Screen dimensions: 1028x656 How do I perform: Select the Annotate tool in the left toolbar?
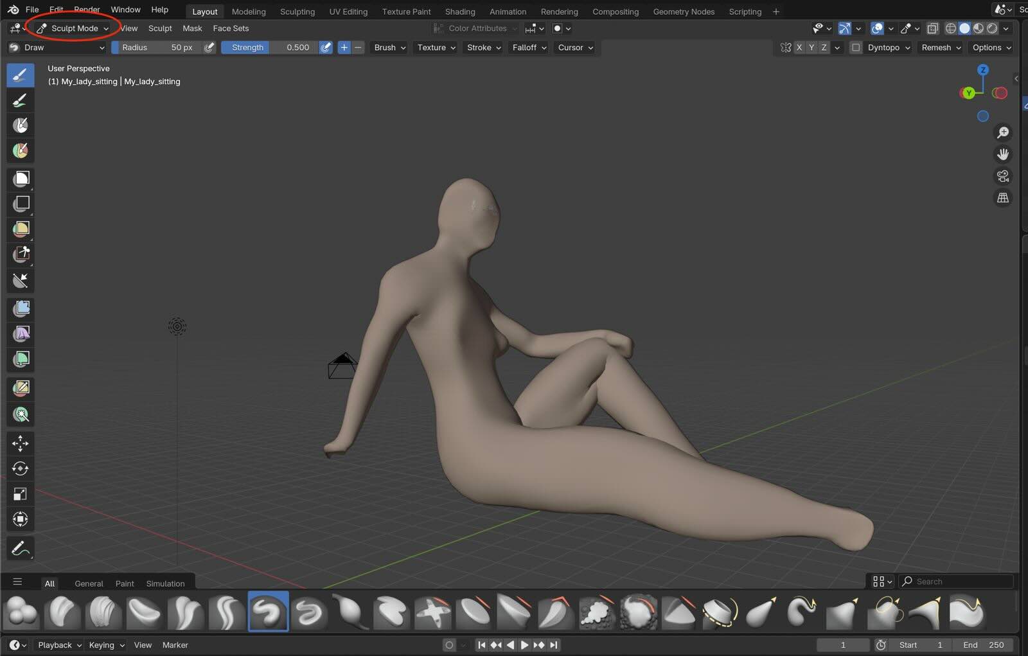(21, 548)
